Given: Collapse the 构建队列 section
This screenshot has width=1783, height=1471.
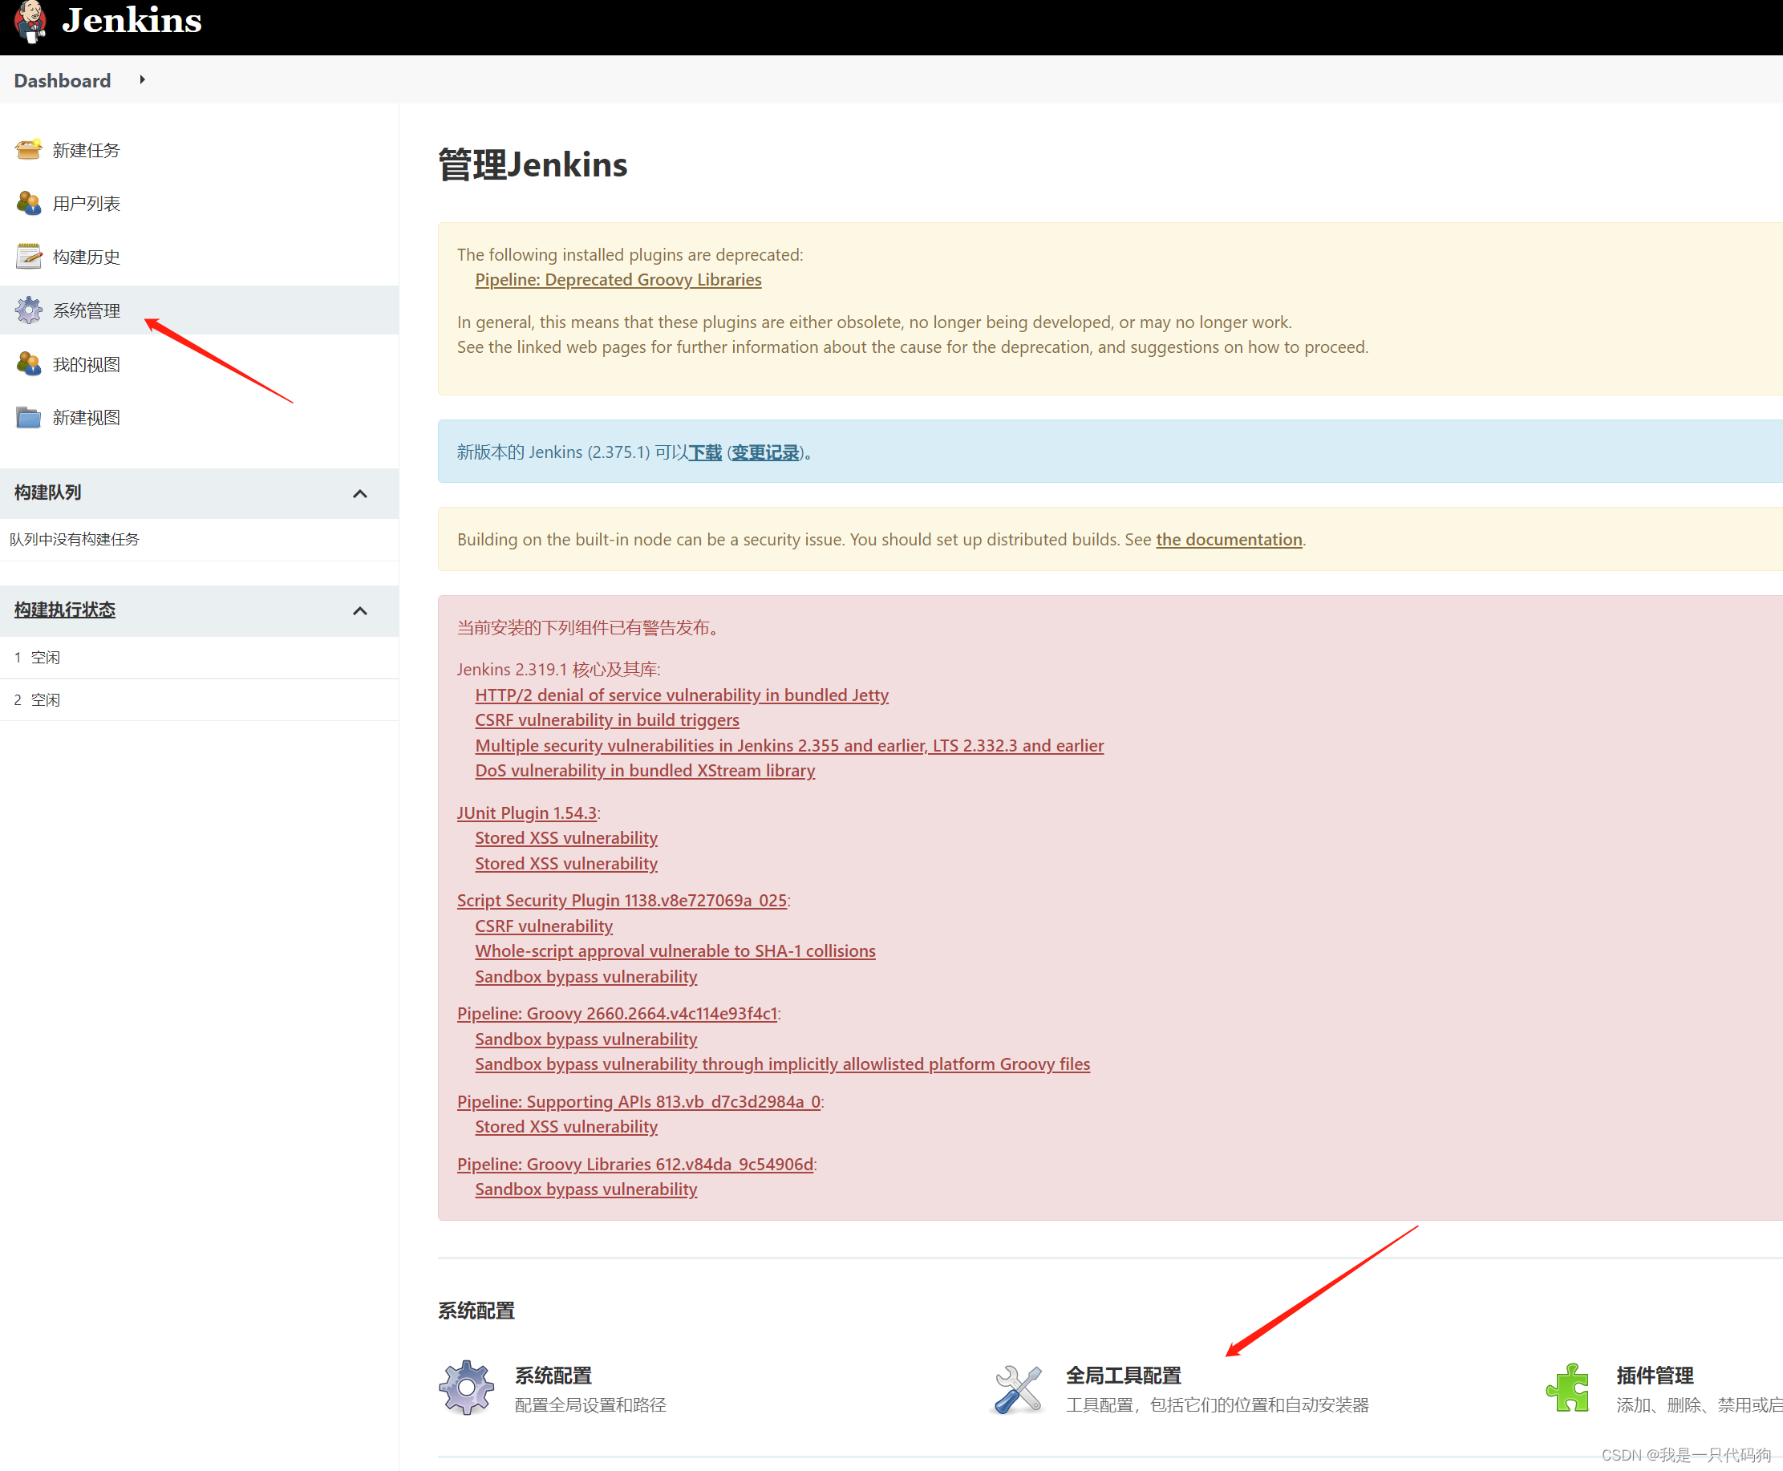Looking at the screenshot, I should 359,493.
